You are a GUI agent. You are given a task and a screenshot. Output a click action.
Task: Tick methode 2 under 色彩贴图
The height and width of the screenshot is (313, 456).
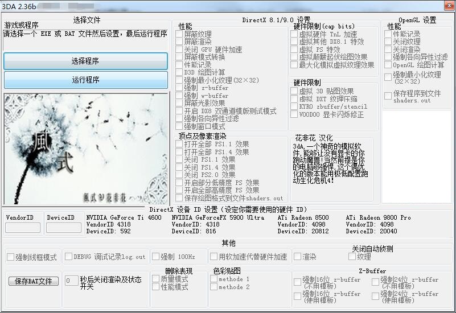pos(213,287)
